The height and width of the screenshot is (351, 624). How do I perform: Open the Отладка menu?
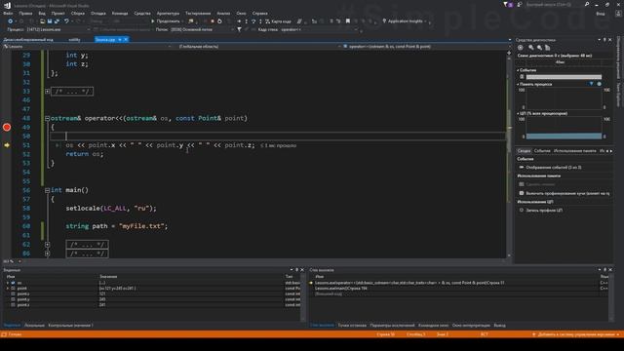97,13
